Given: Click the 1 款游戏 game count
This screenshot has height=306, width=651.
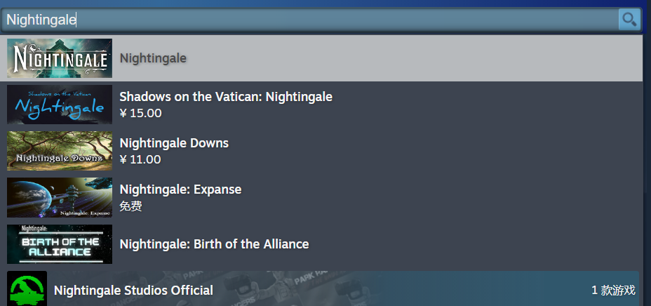Looking at the screenshot, I should [x=613, y=290].
